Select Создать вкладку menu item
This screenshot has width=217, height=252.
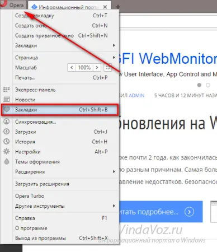(x=65, y=16)
